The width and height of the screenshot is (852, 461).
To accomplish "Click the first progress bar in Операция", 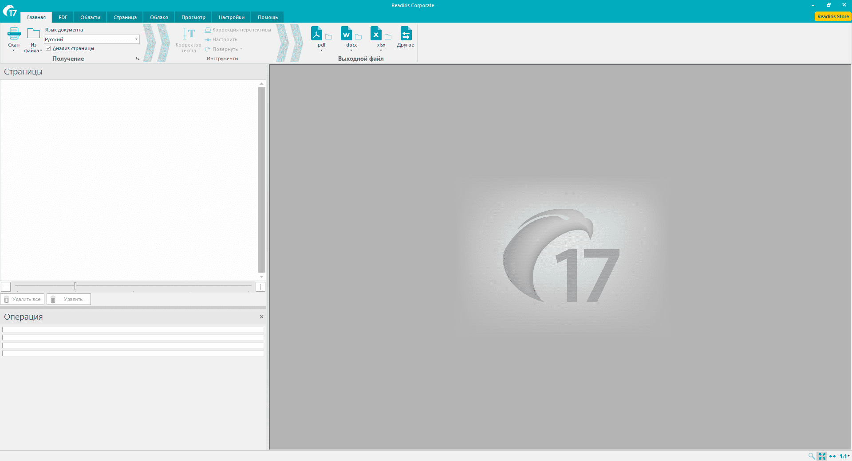I will coord(133,329).
